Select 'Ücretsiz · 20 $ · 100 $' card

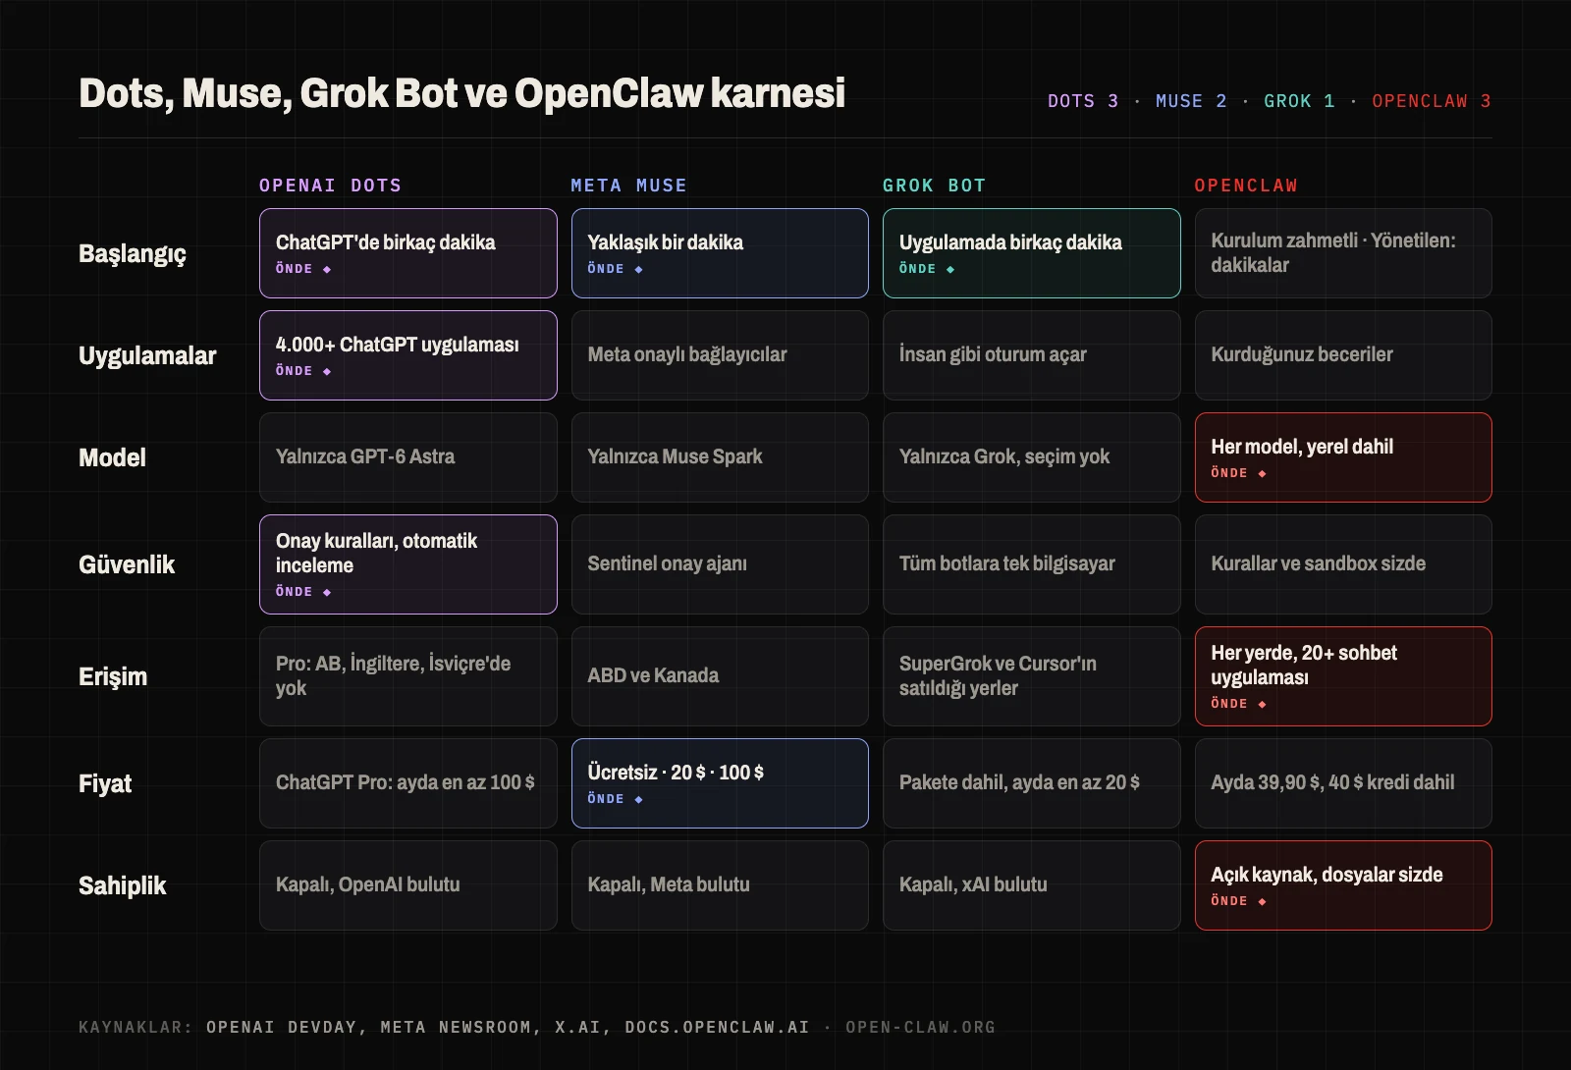point(720,783)
